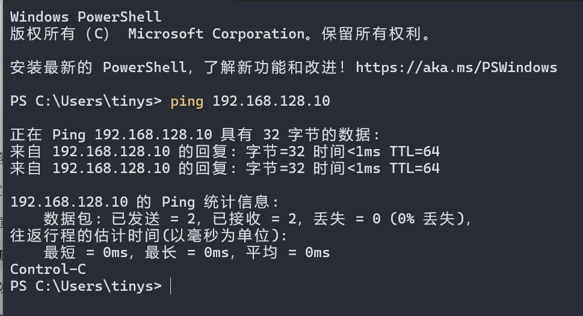Click the Windows PowerShell header line
The image size is (583, 316).
(x=85, y=17)
